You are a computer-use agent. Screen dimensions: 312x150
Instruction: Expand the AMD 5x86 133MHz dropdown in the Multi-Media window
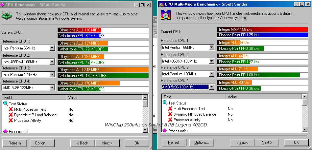(211, 87)
